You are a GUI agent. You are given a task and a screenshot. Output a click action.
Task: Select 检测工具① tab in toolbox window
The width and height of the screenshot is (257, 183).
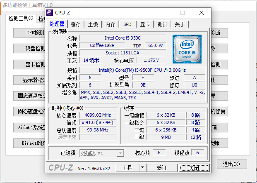pyautogui.click(x=21, y=18)
